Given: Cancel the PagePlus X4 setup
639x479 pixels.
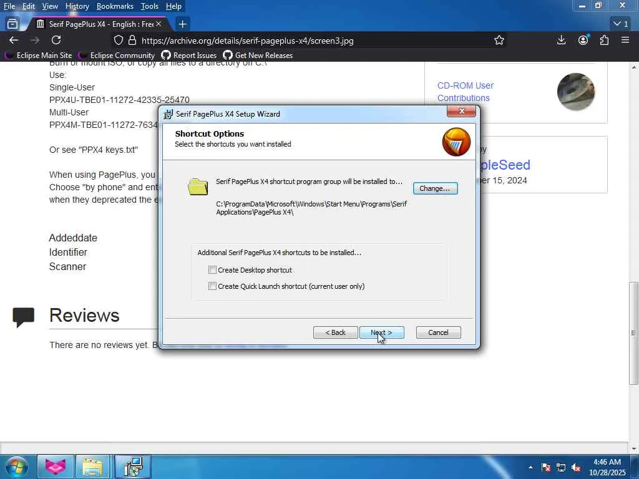Looking at the screenshot, I should point(438,332).
